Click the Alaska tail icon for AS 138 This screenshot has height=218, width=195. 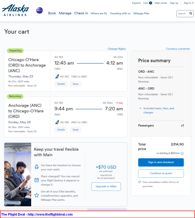pyautogui.click(x=57, y=122)
